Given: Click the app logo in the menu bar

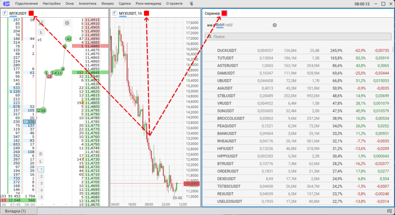Looking at the screenshot, I should 6,3.
